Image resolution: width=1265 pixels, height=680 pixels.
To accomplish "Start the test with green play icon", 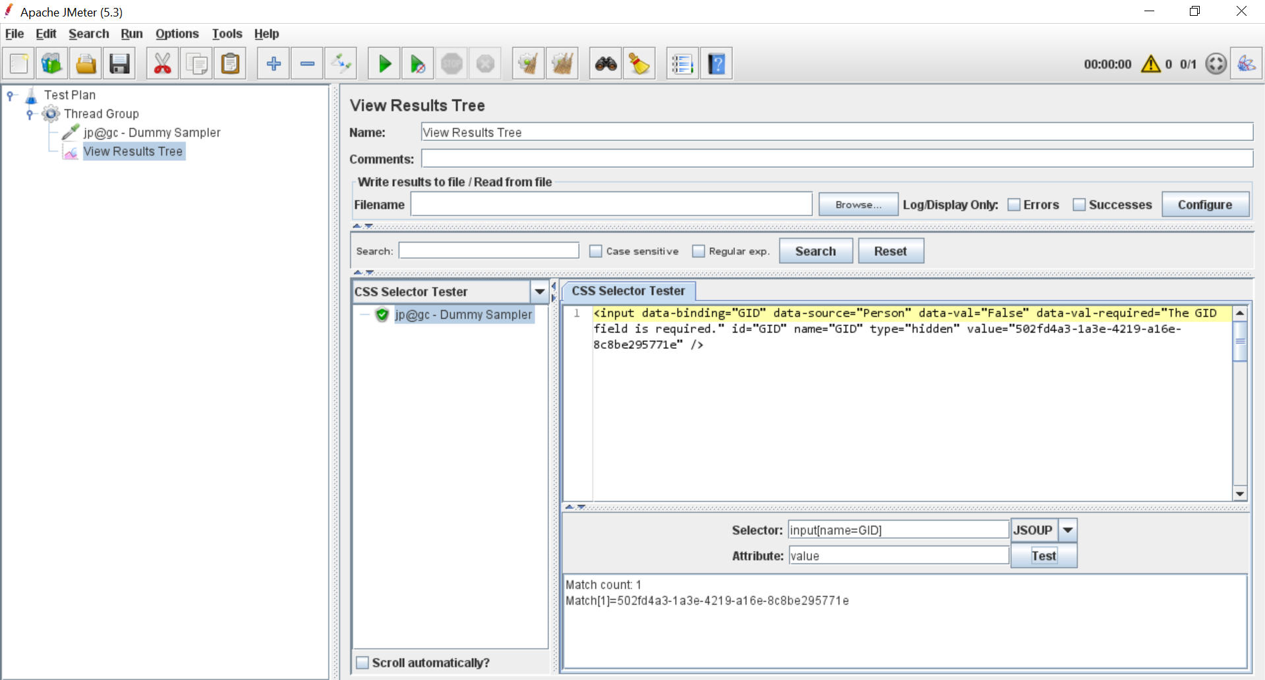I will click(384, 64).
